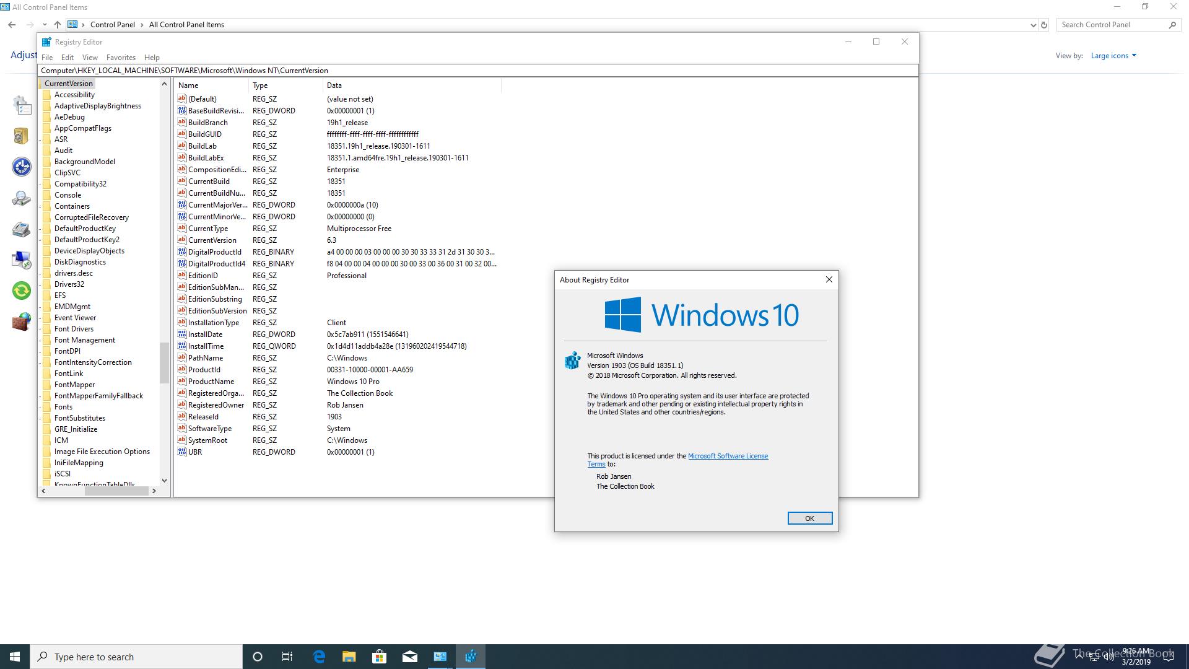Select the Accessibility key folder
The height and width of the screenshot is (669, 1189).
pos(74,95)
